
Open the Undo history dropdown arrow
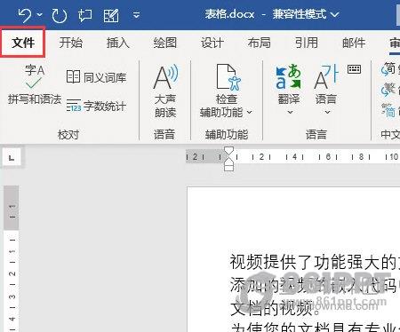tap(40, 14)
